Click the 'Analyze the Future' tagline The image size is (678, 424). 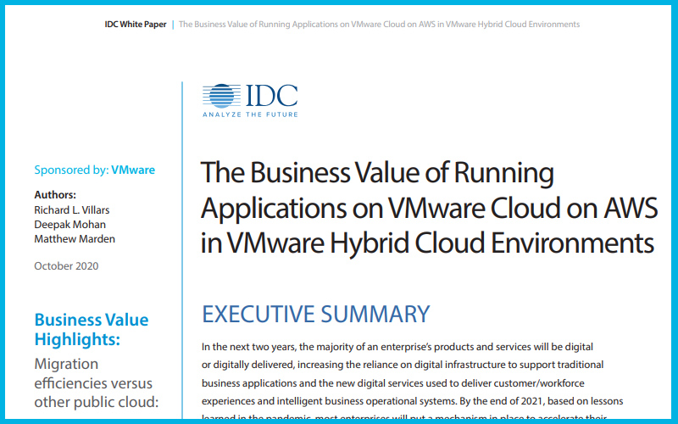250,114
